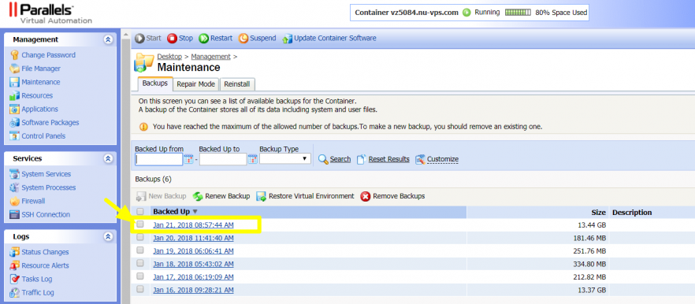Switch to the Backups tab
695x304 pixels.
tap(155, 83)
